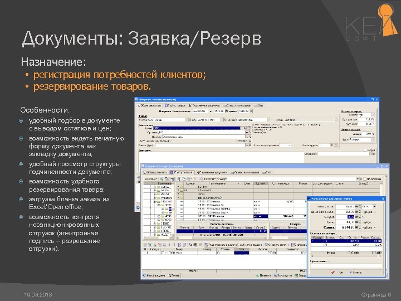Click the Печать button at window bottom

click(174, 275)
